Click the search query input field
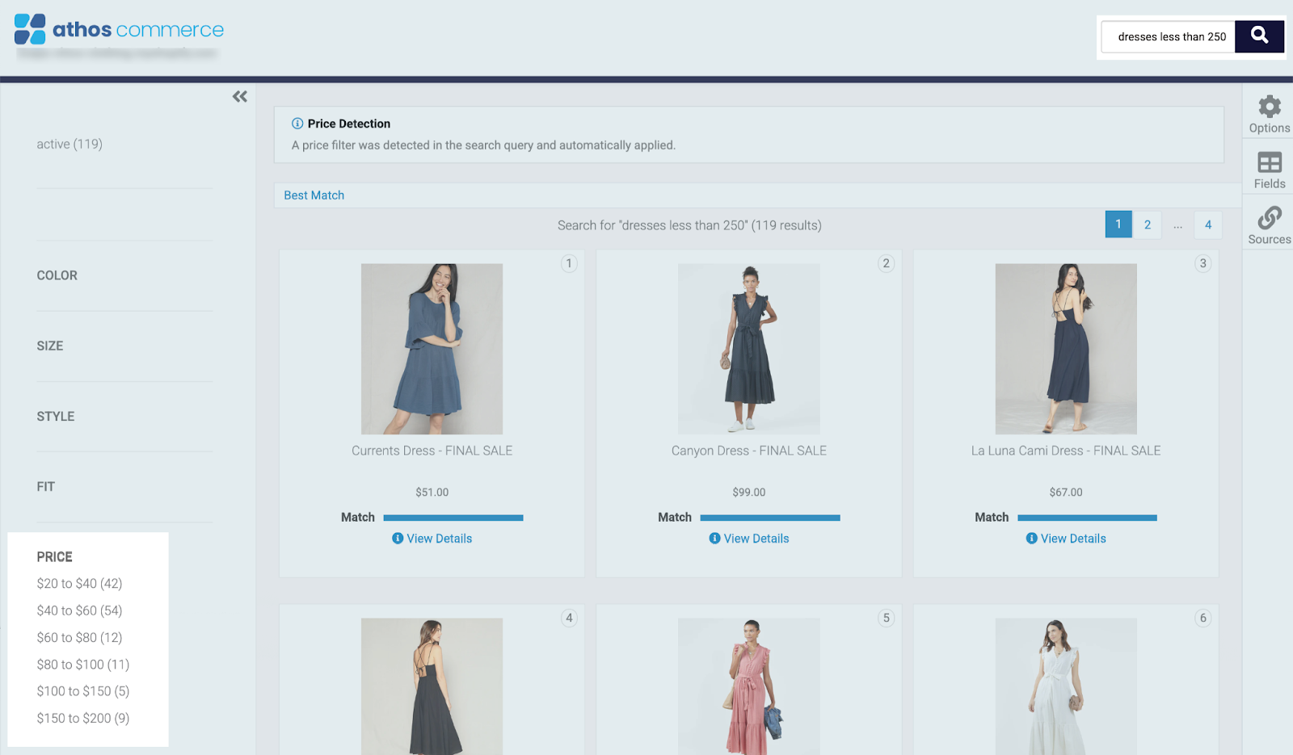Viewport: 1293px width, 755px height. coord(1169,37)
